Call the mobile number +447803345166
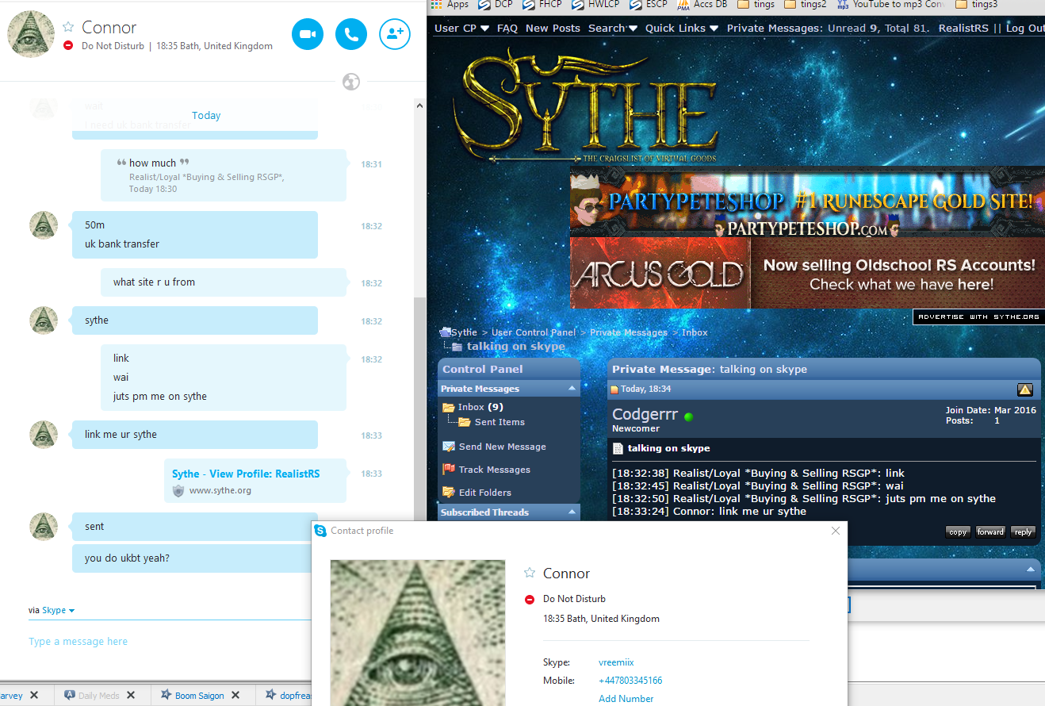Screen dimensions: 1045x706 pos(630,681)
